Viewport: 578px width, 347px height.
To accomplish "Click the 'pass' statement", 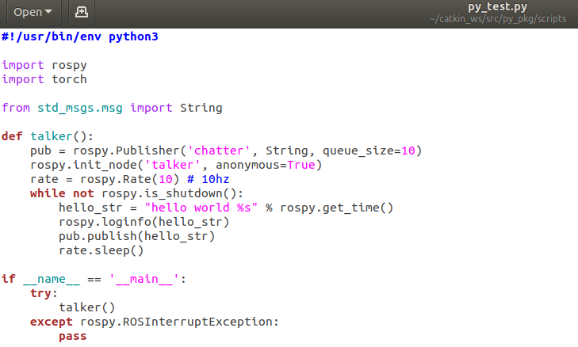I will [x=73, y=337].
